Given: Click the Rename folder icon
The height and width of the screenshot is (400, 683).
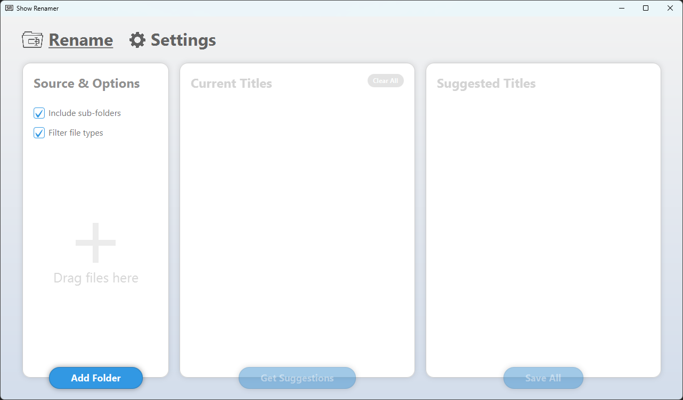Looking at the screenshot, I should pos(32,40).
